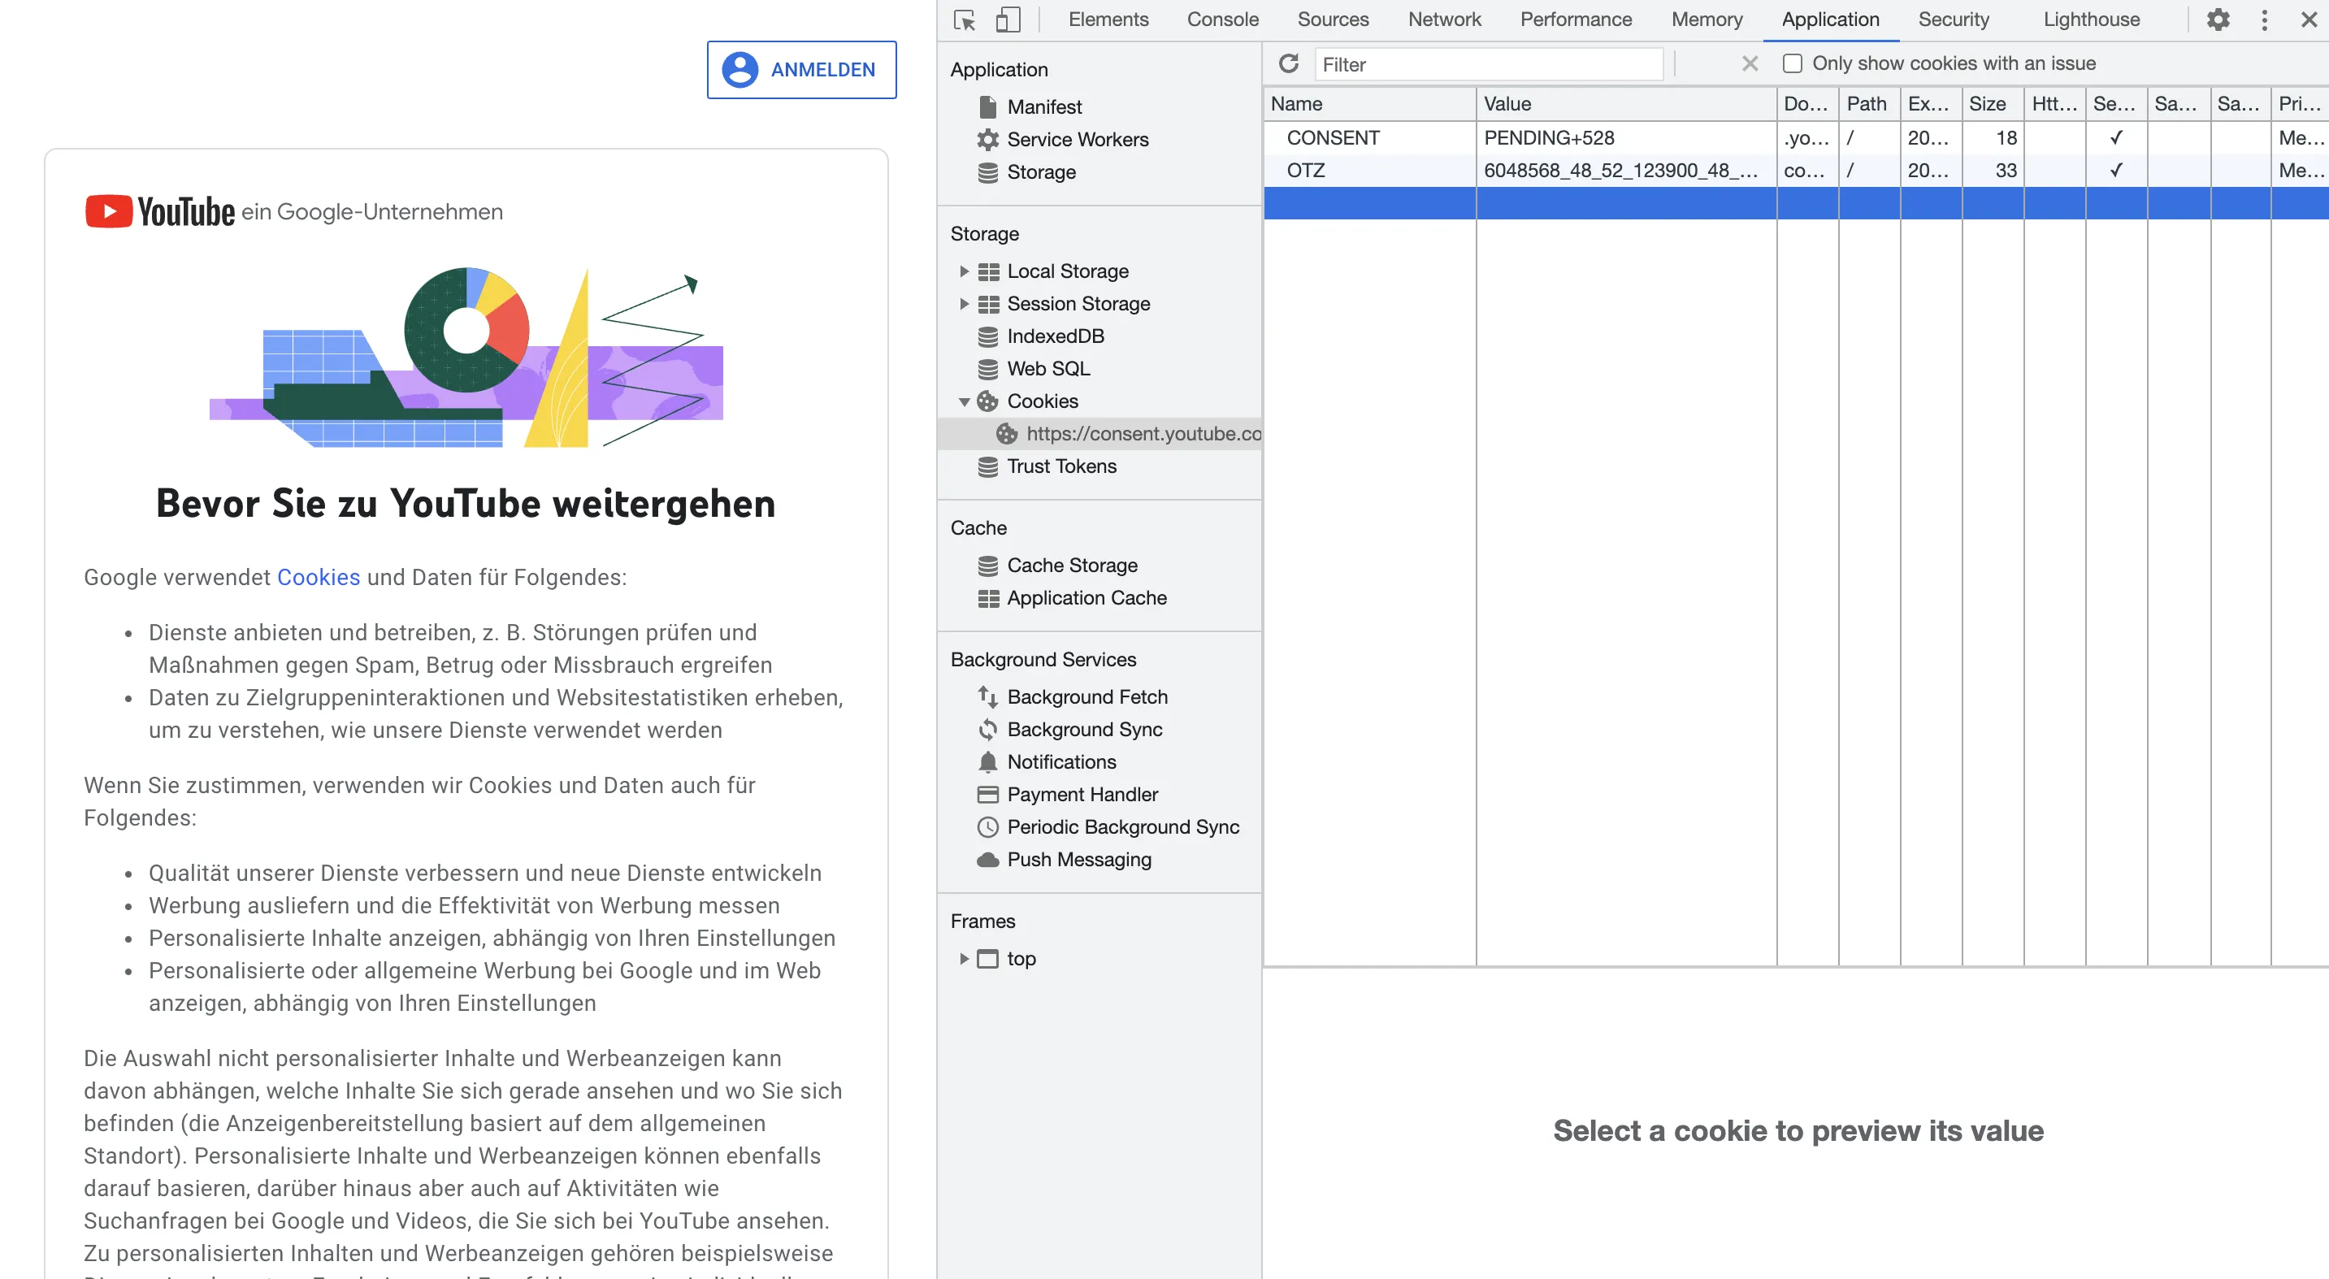The width and height of the screenshot is (2329, 1279).
Task: Collapse the Cookies tree node
Action: coord(964,401)
